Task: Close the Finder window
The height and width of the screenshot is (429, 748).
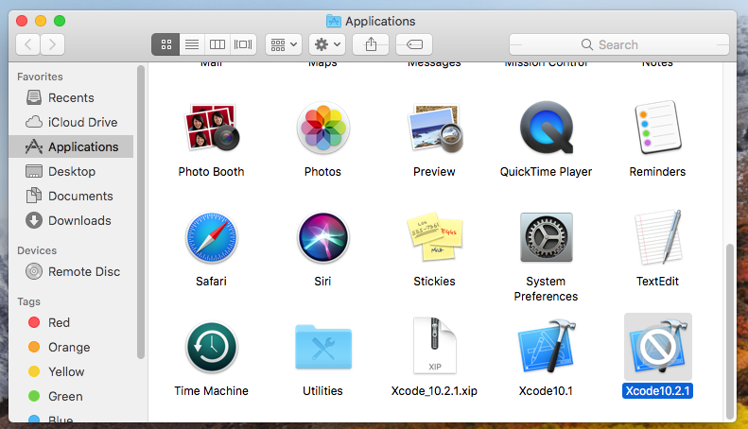Action: point(22,21)
